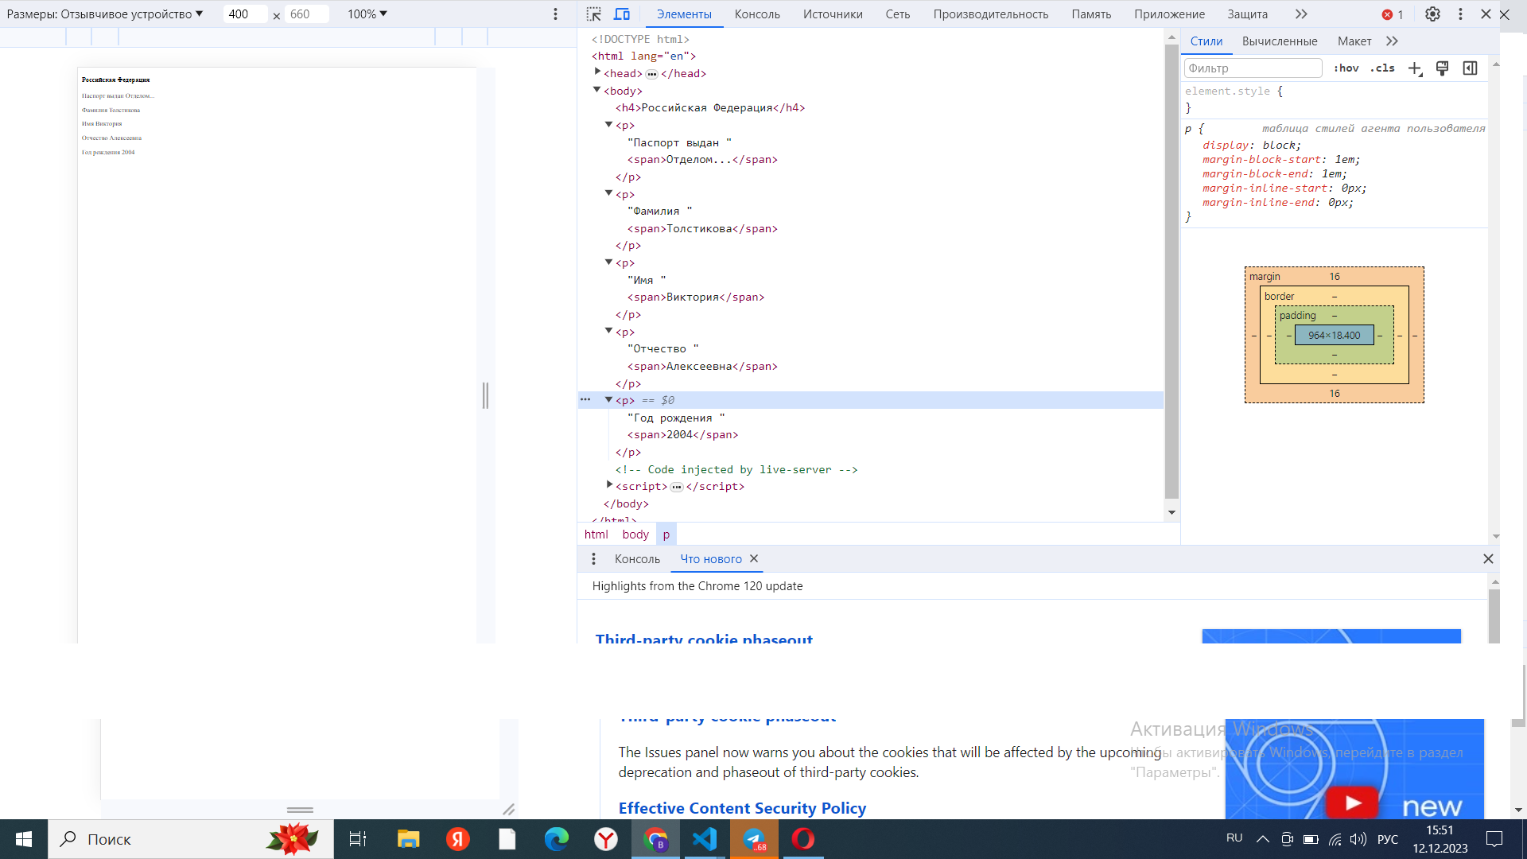Screen dimensions: 1527x859
Task: Show more Styles pane tabs chevron
Action: pos(1392,41)
